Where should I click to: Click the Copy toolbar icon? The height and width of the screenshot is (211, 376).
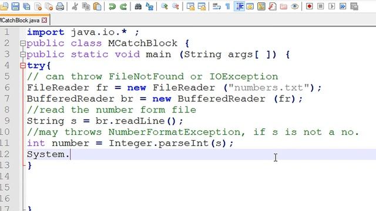[x=86, y=6]
